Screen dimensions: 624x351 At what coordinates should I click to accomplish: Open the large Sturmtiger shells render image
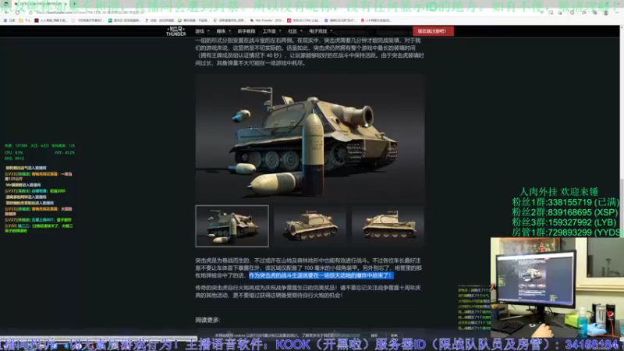pos(310,137)
